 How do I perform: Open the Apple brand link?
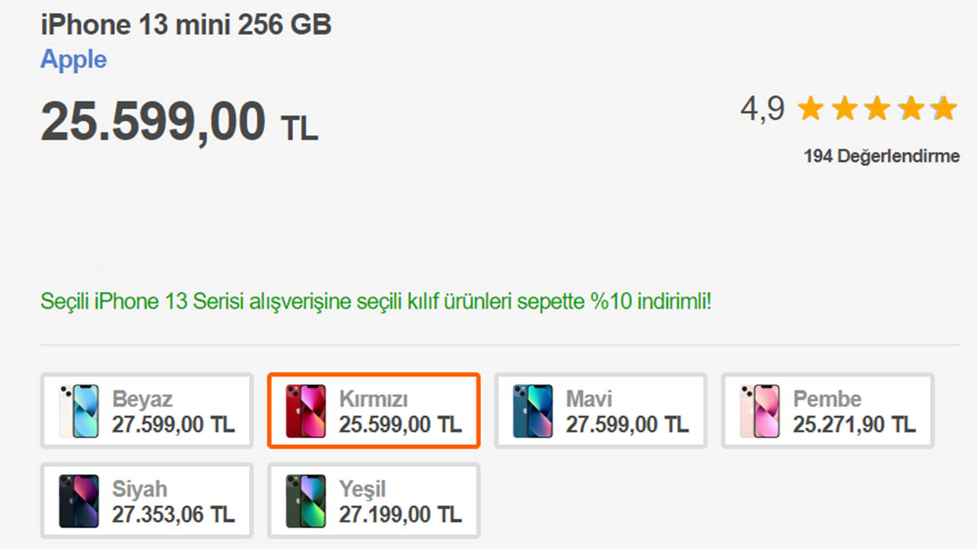[x=73, y=59]
